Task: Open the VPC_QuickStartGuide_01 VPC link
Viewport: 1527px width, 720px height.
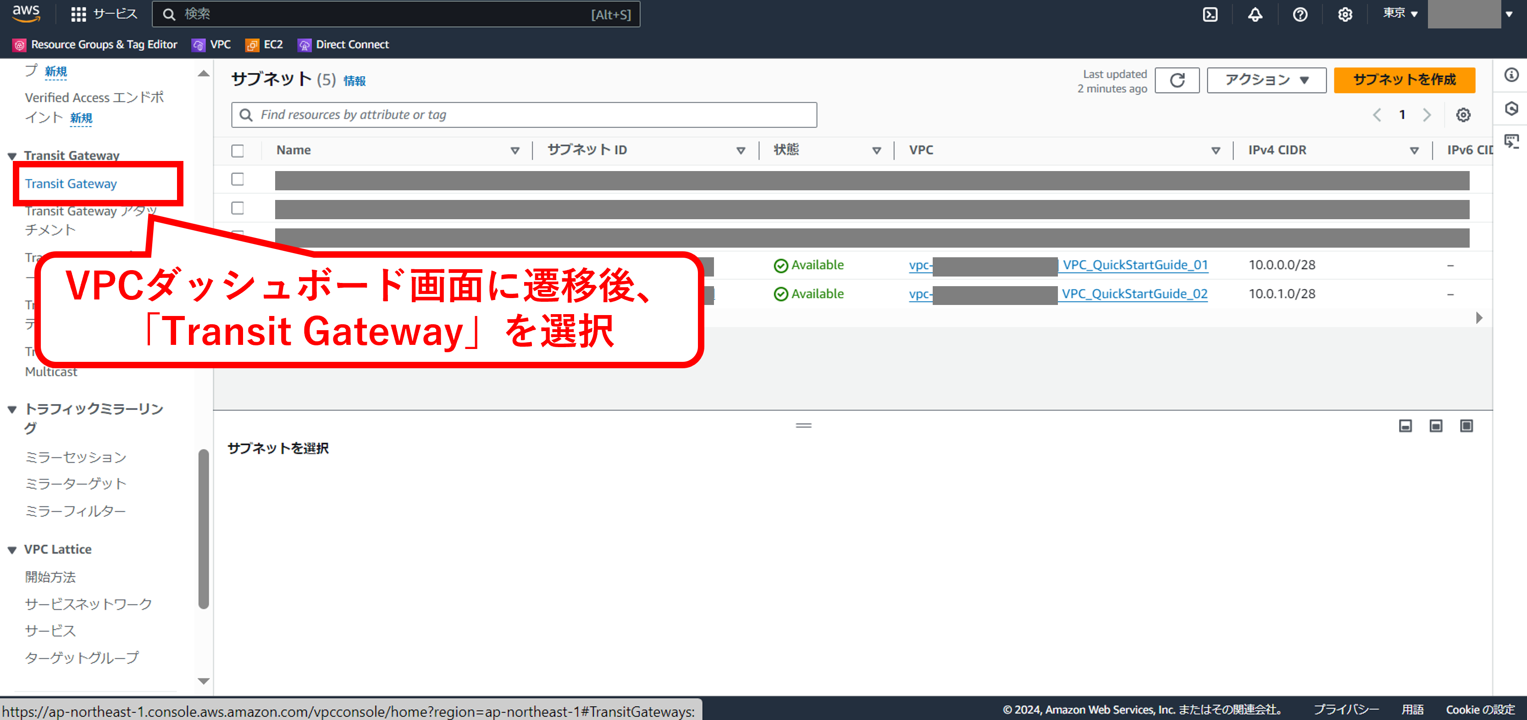Action: click(x=1134, y=265)
